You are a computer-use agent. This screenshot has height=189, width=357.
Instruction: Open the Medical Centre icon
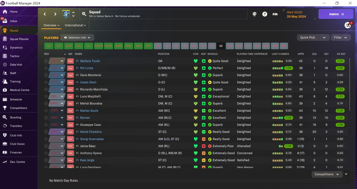pyautogui.click(x=5, y=90)
